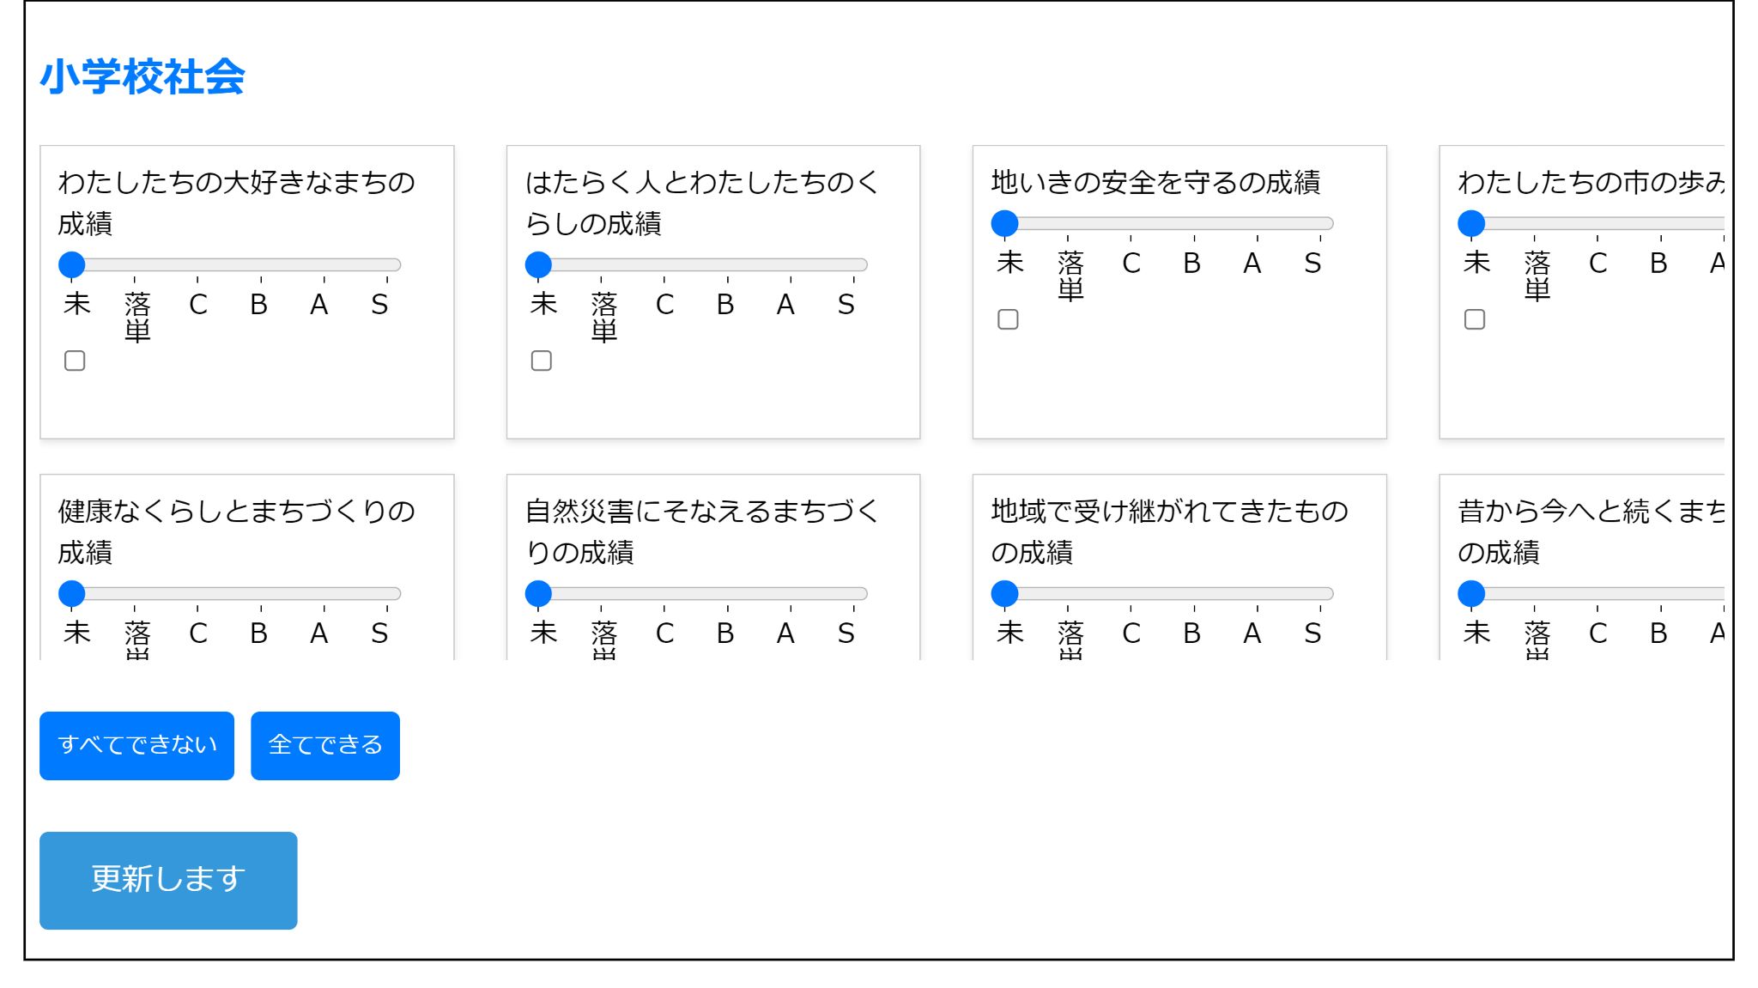
Task: Set 自然災害にそなえるまちづくり slider to S
Action: pyautogui.click(x=853, y=593)
